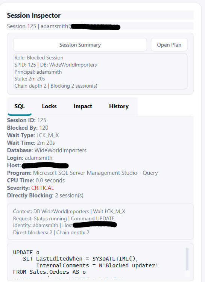Open the Impact tab

point(83,106)
